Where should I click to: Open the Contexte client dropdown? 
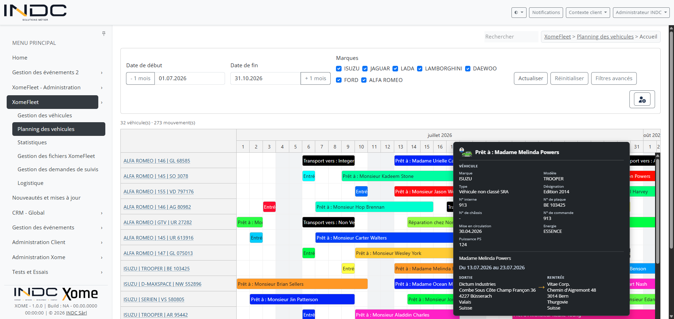pos(588,13)
